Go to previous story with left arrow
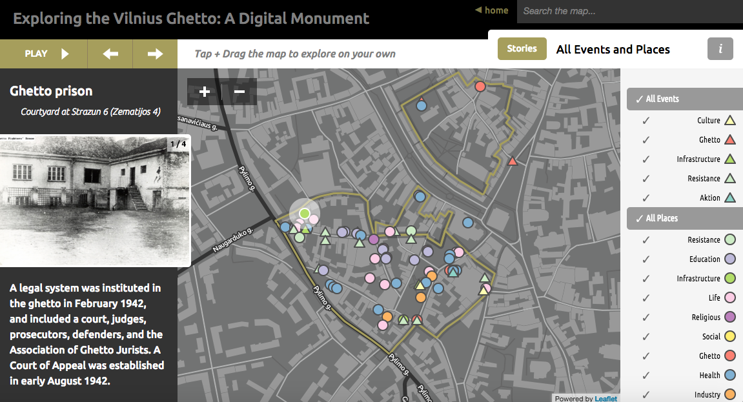This screenshot has height=402, width=743. pyautogui.click(x=110, y=54)
